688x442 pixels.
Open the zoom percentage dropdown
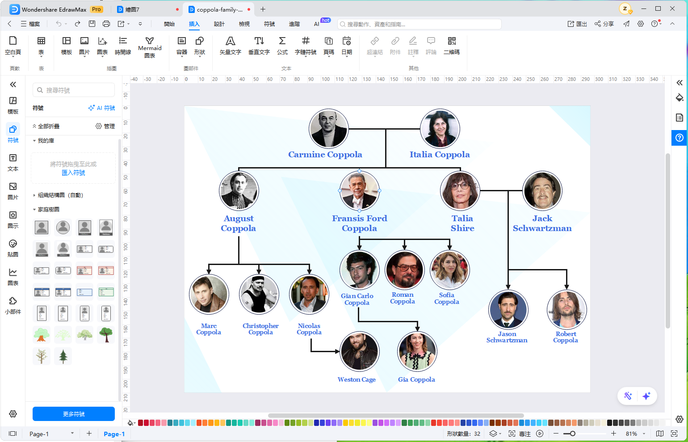click(x=644, y=434)
